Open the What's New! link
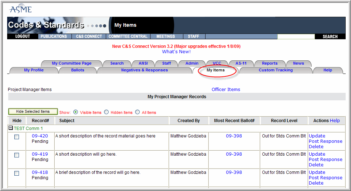351x191 pixels. 177,52
